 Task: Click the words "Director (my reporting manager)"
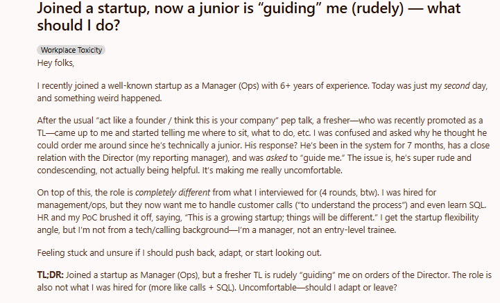click(165, 158)
